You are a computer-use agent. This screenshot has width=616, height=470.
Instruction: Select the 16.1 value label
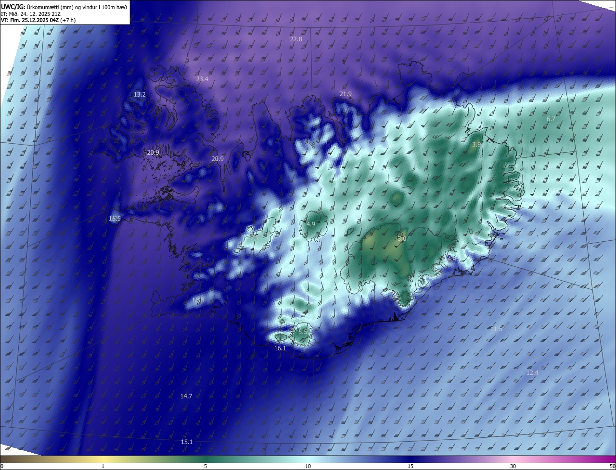tap(280, 348)
